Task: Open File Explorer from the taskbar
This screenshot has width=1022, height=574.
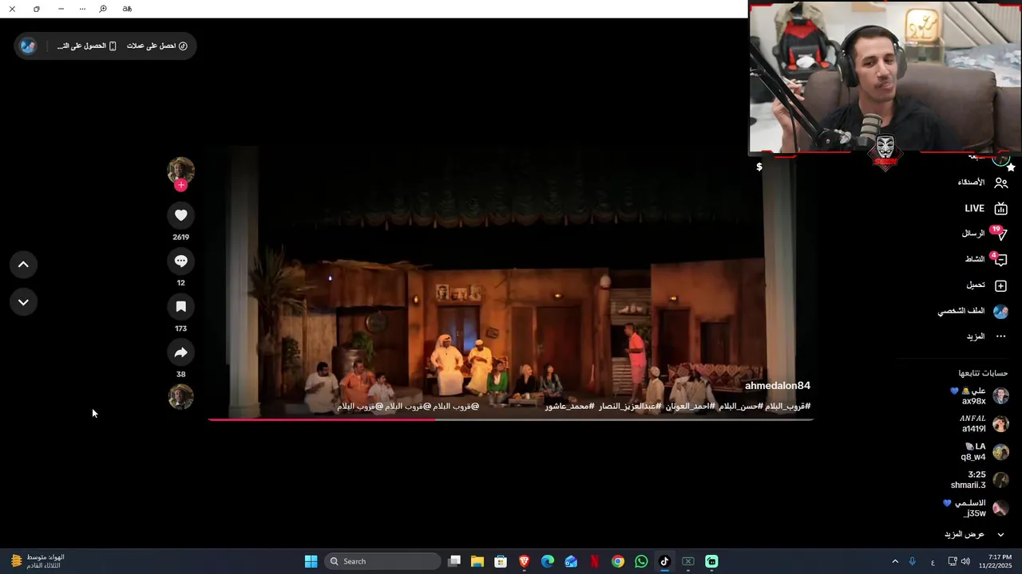Action: coord(477,561)
